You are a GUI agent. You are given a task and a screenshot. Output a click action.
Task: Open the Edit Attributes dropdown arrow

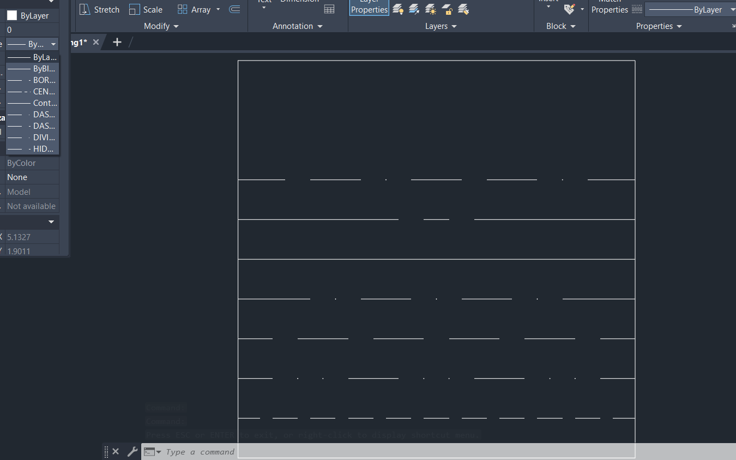pyautogui.click(x=582, y=9)
